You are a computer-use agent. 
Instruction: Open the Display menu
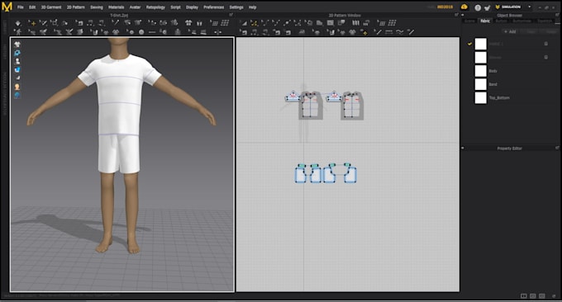192,7
